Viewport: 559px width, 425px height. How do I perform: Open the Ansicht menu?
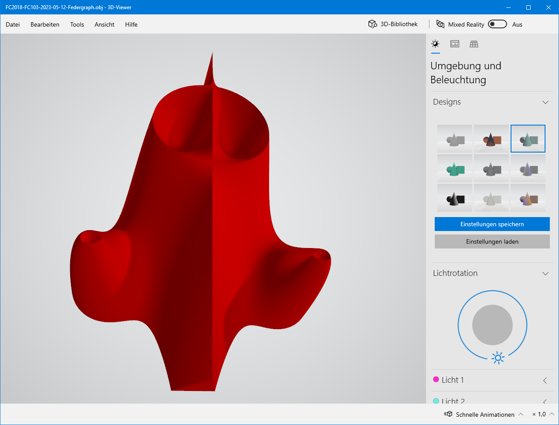(x=104, y=24)
